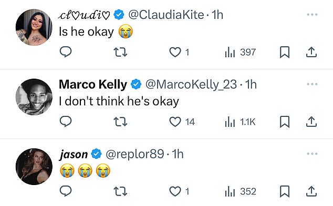Share Marco Kelly's tweet

[x=311, y=122]
